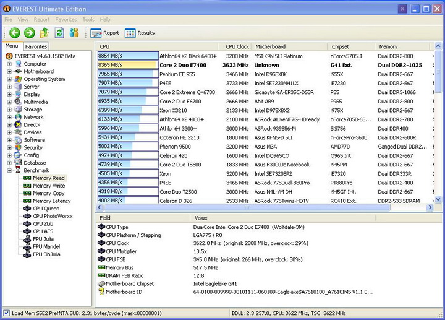This screenshot has height=320, width=445.
Task: Collapse the Benchmark tree node
Action: click(9, 170)
